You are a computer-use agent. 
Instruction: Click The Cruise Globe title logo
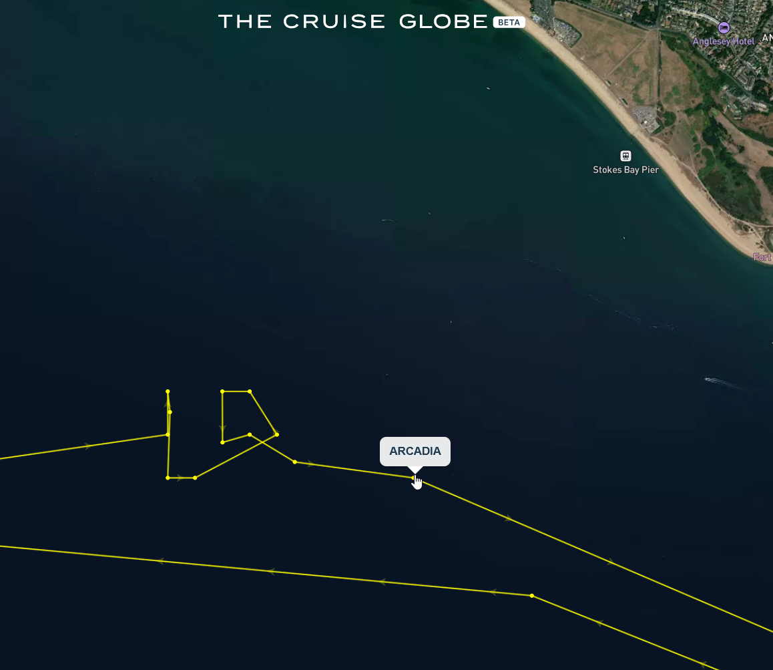pos(353,21)
